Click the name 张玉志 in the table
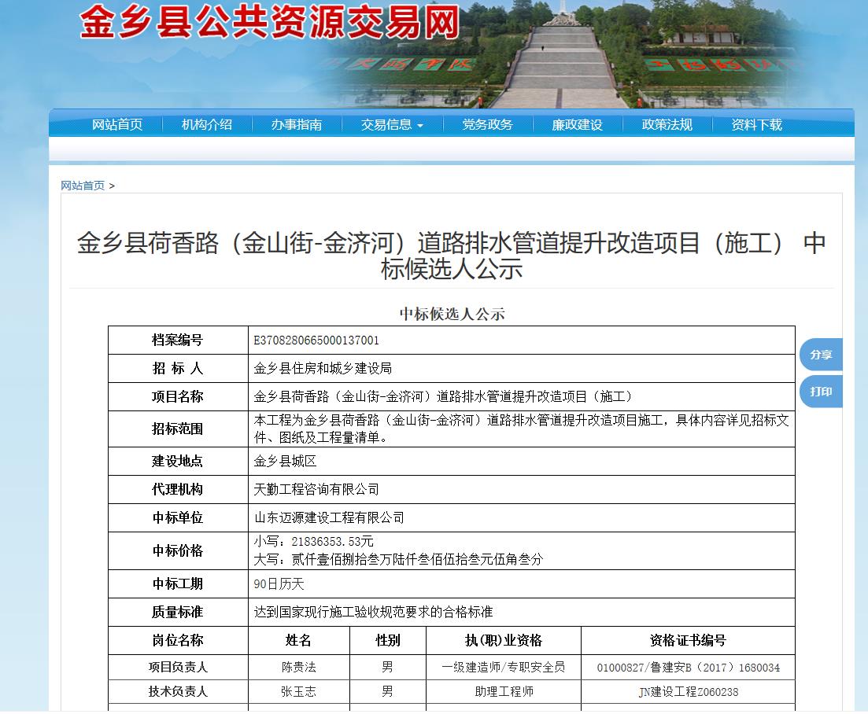The height and width of the screenshot is (714, 868). pos(299,692)
